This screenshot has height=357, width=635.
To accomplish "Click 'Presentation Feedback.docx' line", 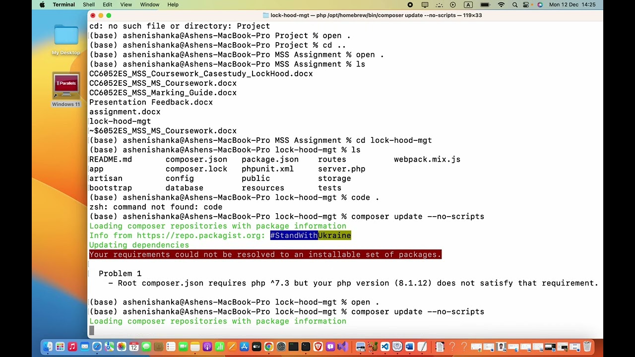I will point(151,102).
